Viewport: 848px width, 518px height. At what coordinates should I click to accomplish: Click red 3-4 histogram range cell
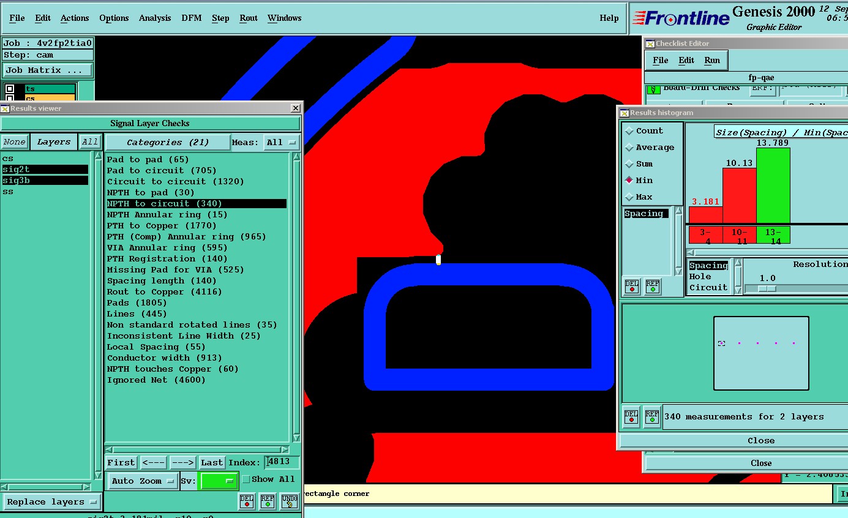(705, 235)
